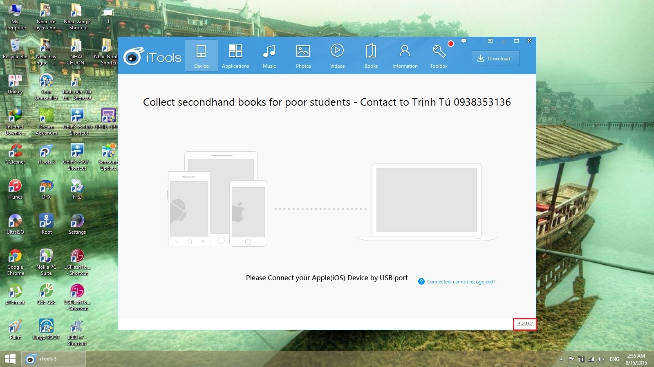The width and height of the screenshot is (654, 367).
Task: Expand the iTools title bar dropdown menu
Action: click(x=490, y=41)
